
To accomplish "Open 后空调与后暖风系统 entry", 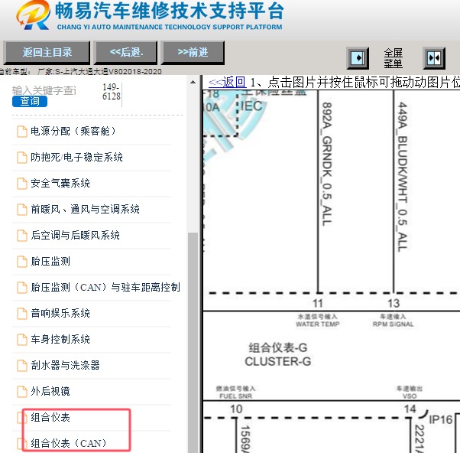I will [x=75, y=236].
